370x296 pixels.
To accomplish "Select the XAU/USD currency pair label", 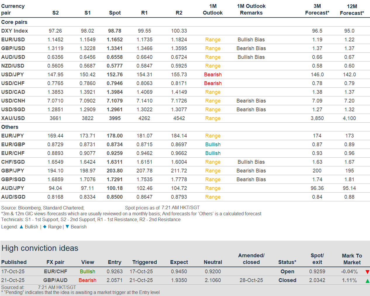I will [x=13, y=118].
